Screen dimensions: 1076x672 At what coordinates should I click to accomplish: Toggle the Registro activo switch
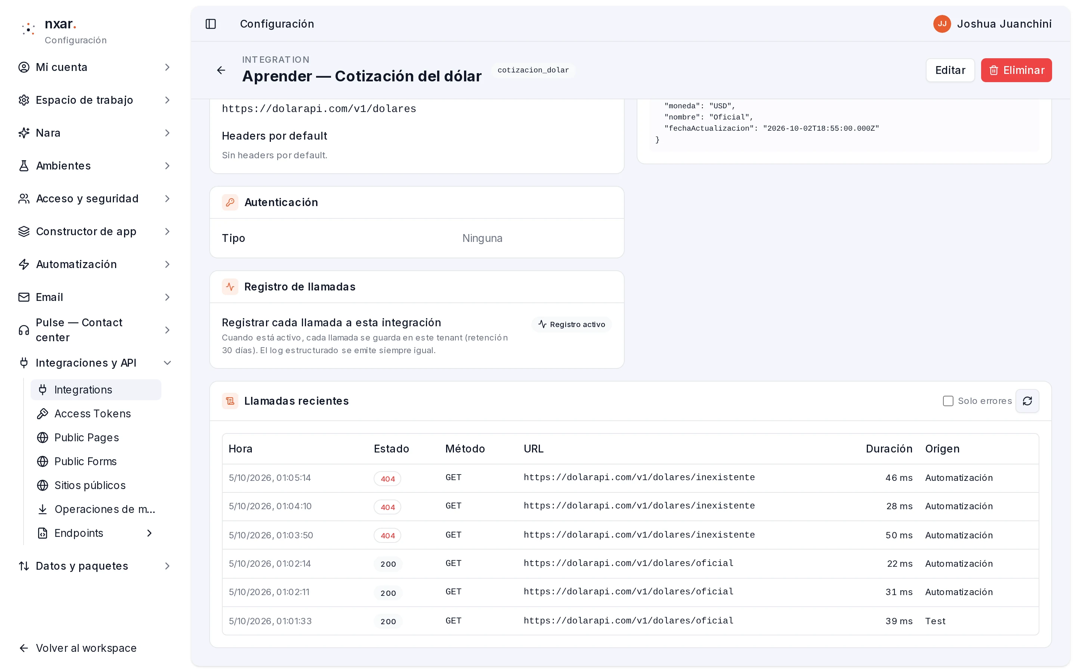point(571,324)
